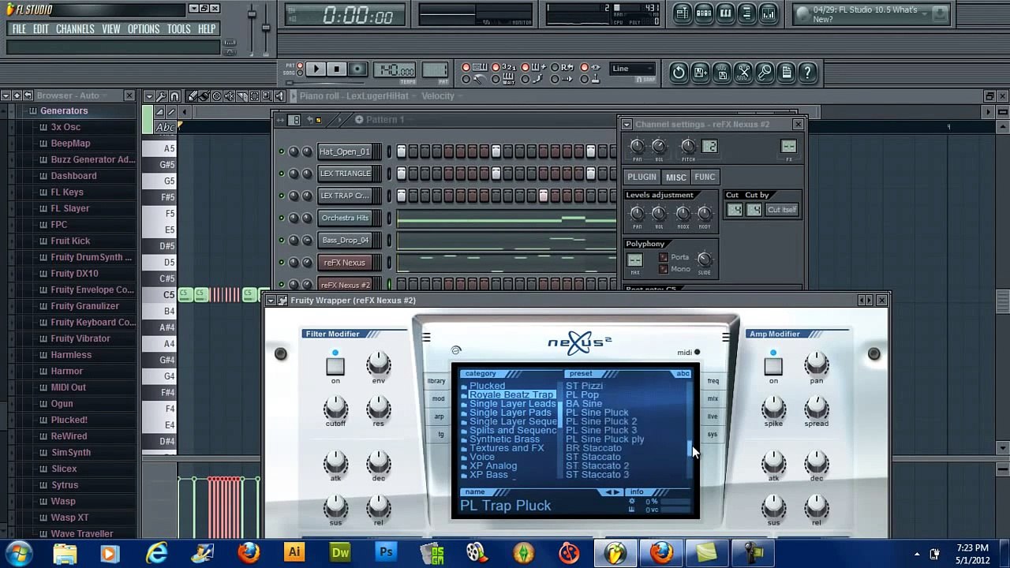The width and height of the screenshot is (1010, 568).
Task: Click the FX channel selector in Channel settings
Action: [788, 147]
